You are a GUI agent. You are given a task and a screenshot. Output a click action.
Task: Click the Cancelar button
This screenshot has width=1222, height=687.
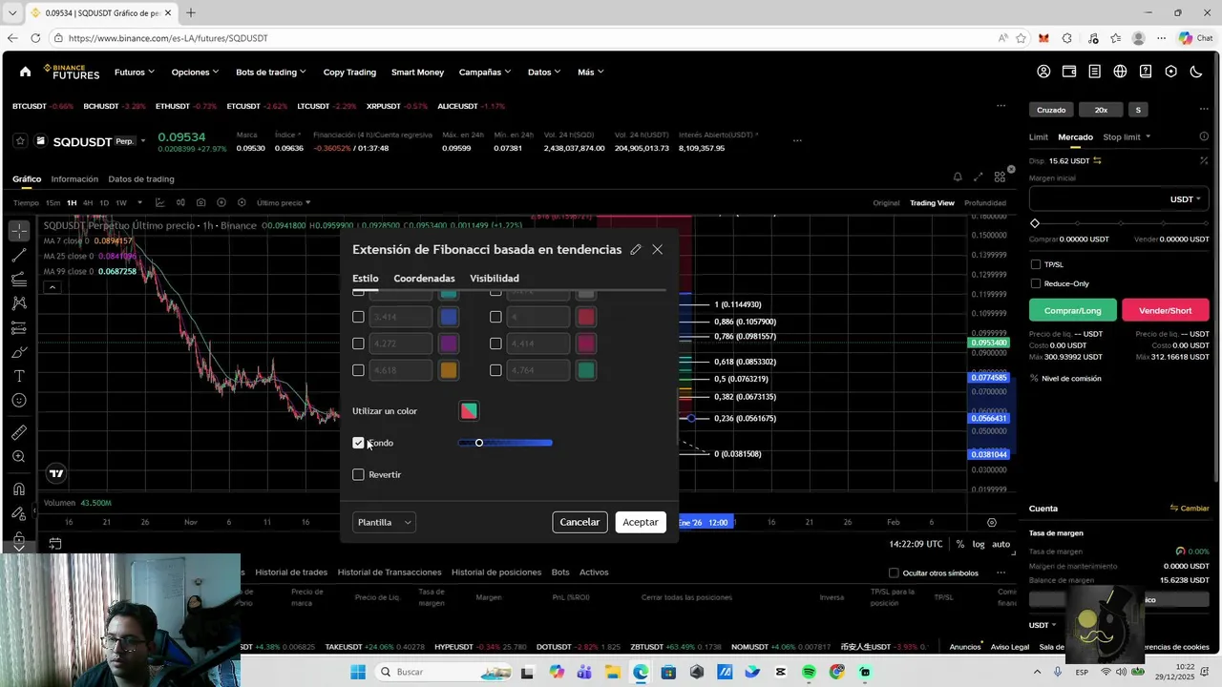[x=579, y=522]
